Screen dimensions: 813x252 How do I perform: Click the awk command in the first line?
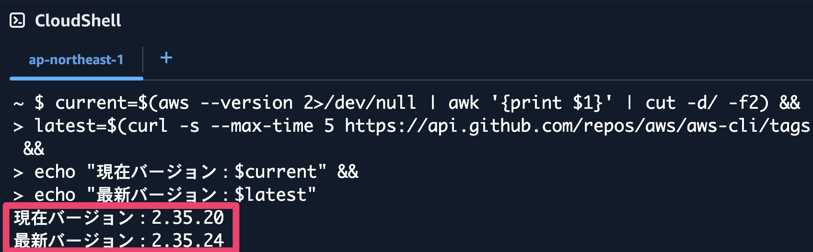464,103
